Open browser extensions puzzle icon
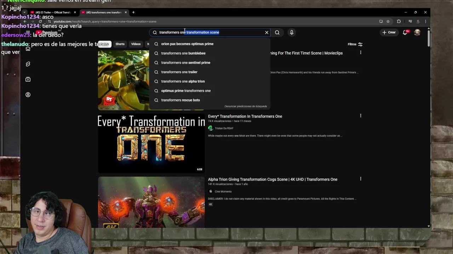453x254 pixels. coord(399,22)
